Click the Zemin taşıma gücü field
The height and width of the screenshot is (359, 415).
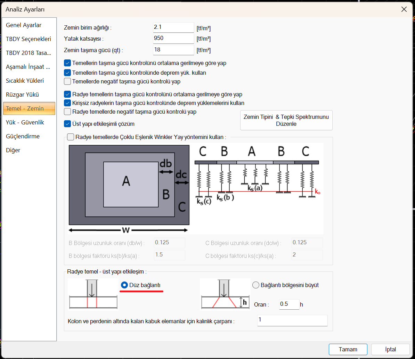(x=173, y=50)
